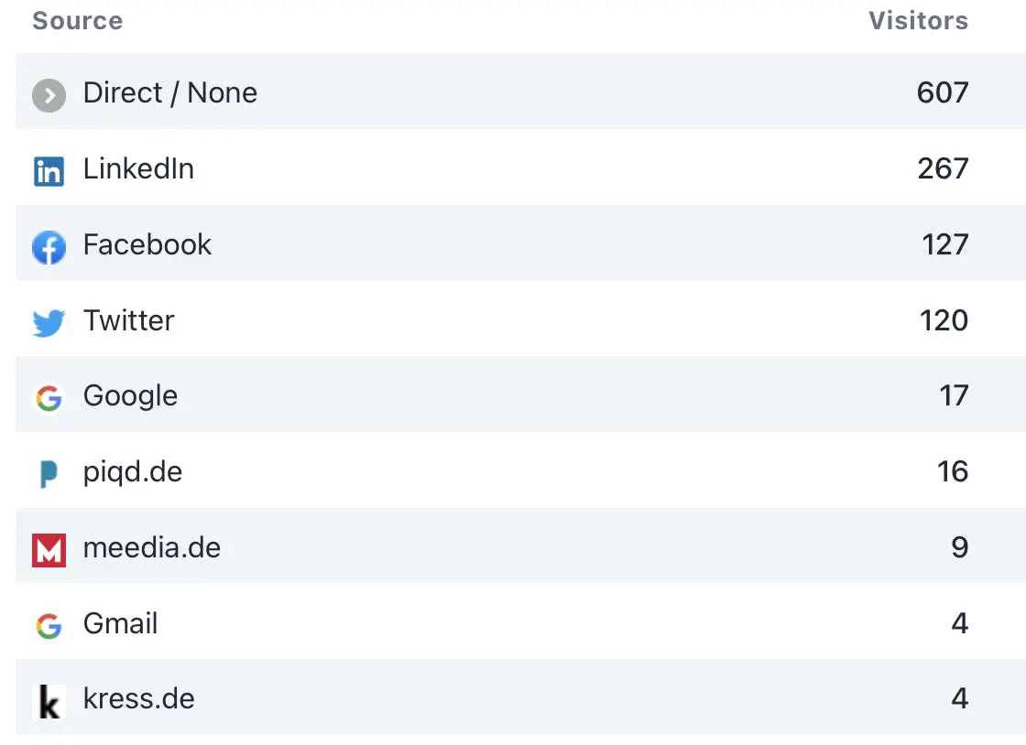This screenshot has height=745, width=1026.
Task: Click the Gmail row's Google icon
Action: pos(49,626)
